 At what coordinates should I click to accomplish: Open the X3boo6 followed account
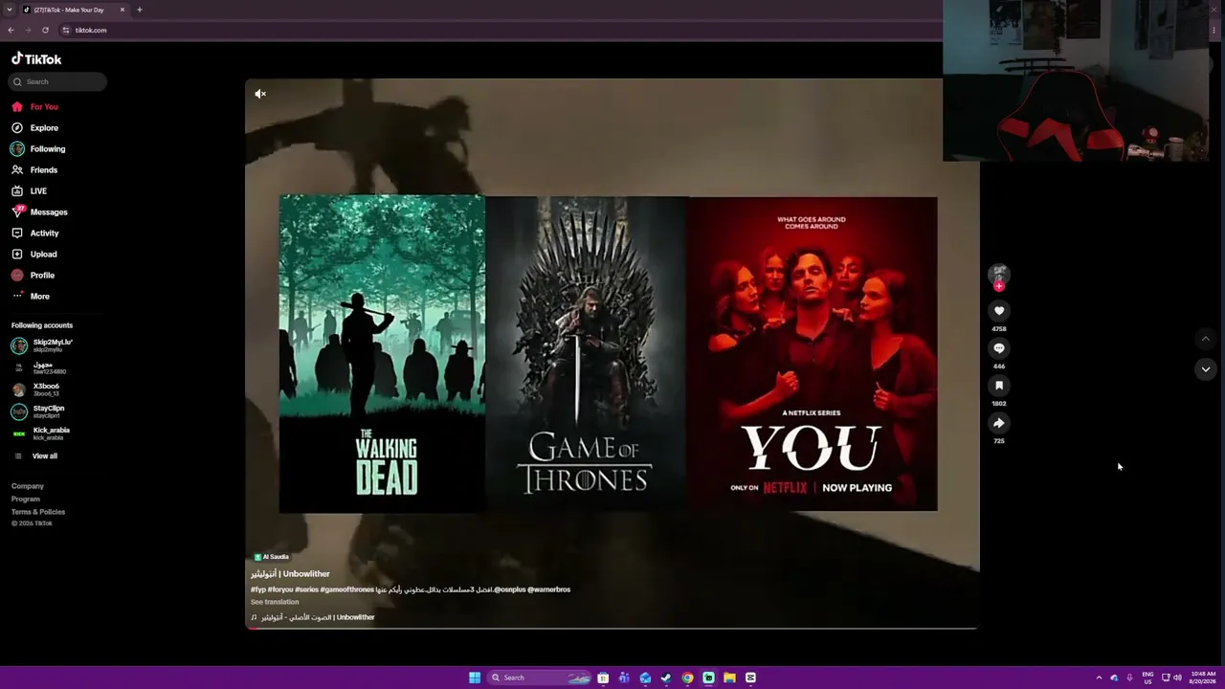point(36,389)
